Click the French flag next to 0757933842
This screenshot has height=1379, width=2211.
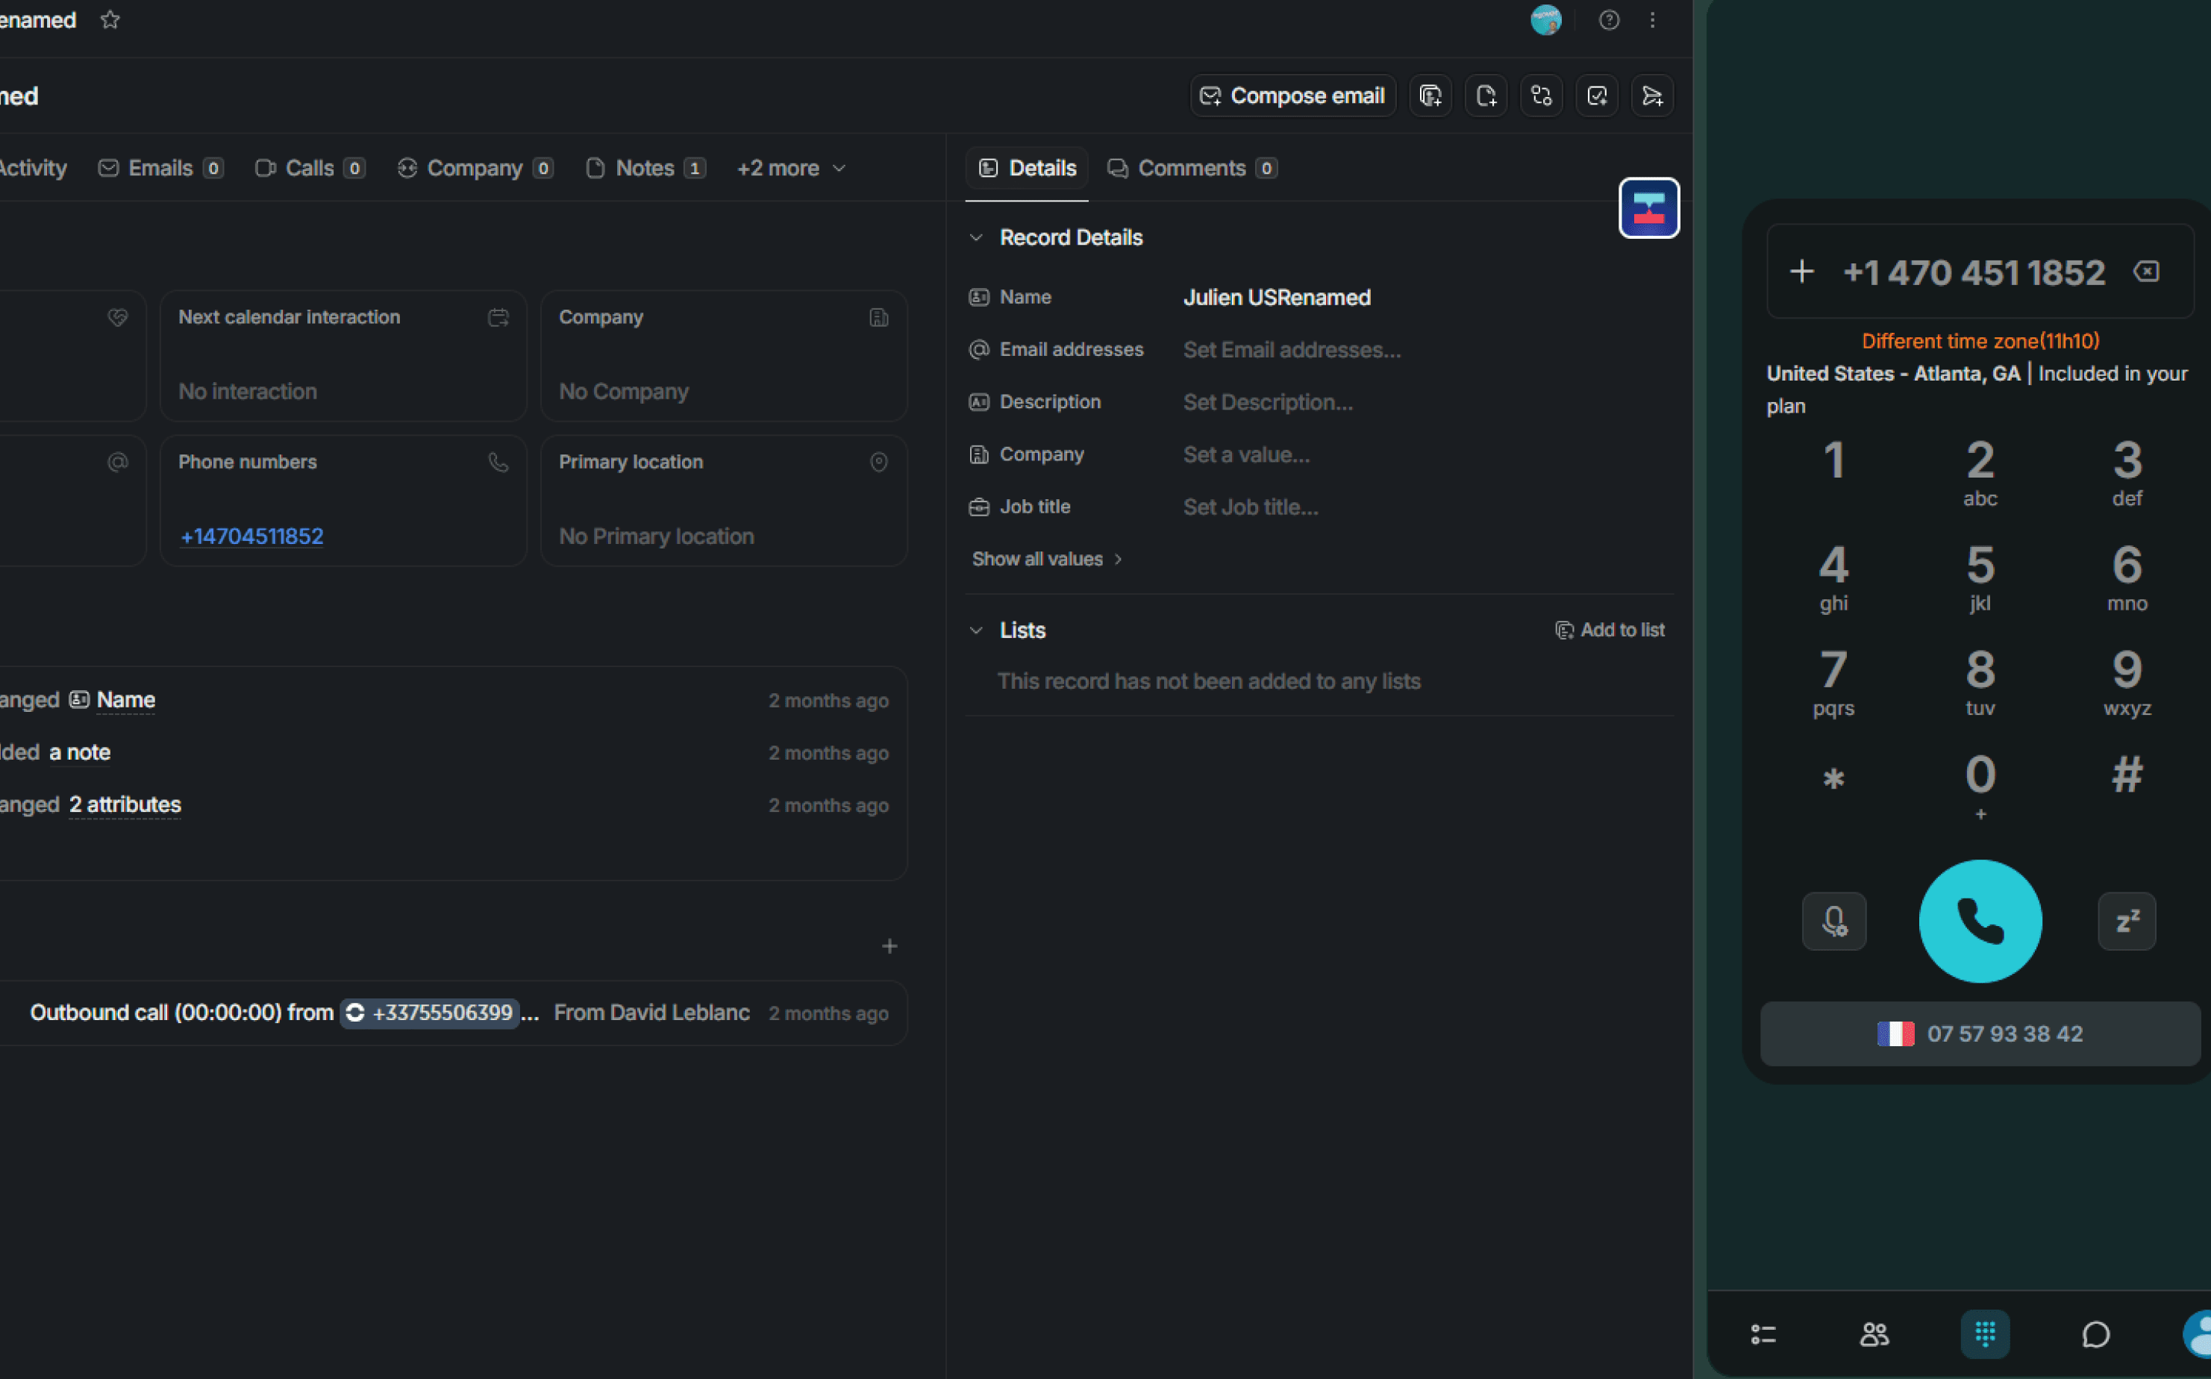(1898, 1034)
